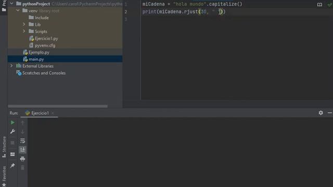The image size is (333, 187).
Task: Collapse the venv folder
Action: click(x=18, y=10)
